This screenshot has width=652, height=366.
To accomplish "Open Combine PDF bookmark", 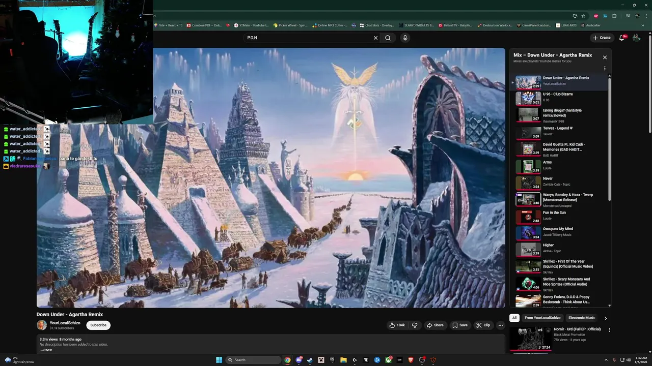I will tap(204, 25).
